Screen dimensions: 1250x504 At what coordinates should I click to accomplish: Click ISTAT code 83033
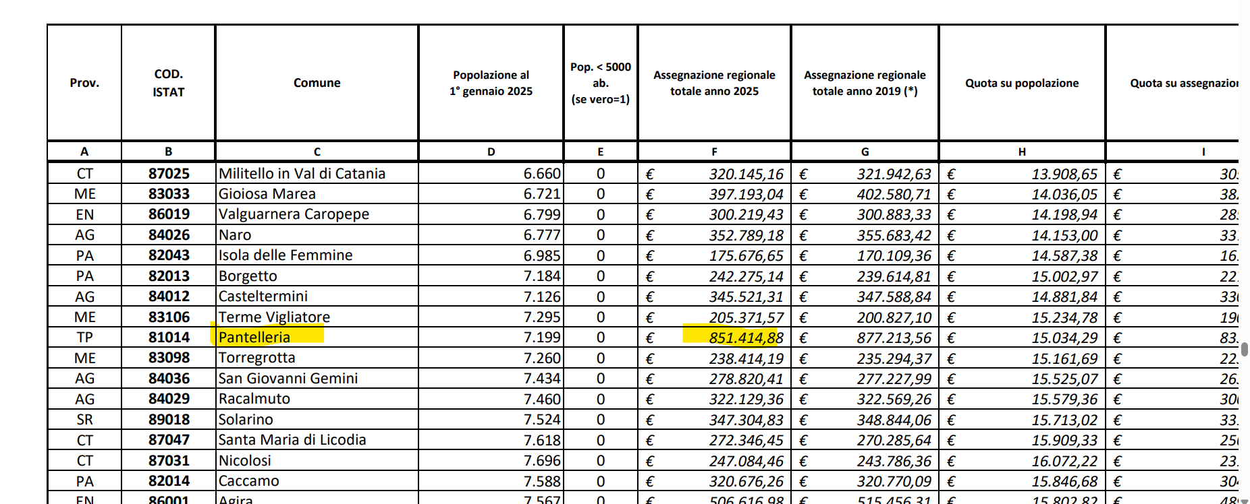coord(169,194)
